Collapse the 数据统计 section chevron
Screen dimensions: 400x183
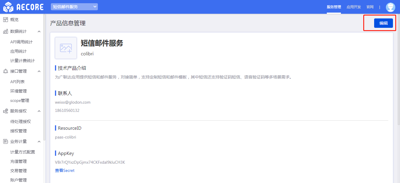coord(39,31)
